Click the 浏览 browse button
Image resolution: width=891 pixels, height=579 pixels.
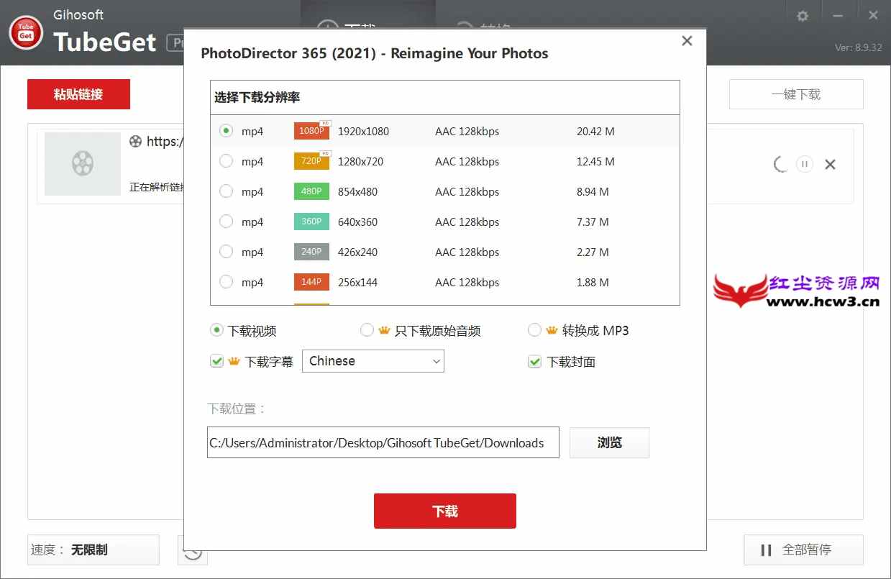[609, 443]
